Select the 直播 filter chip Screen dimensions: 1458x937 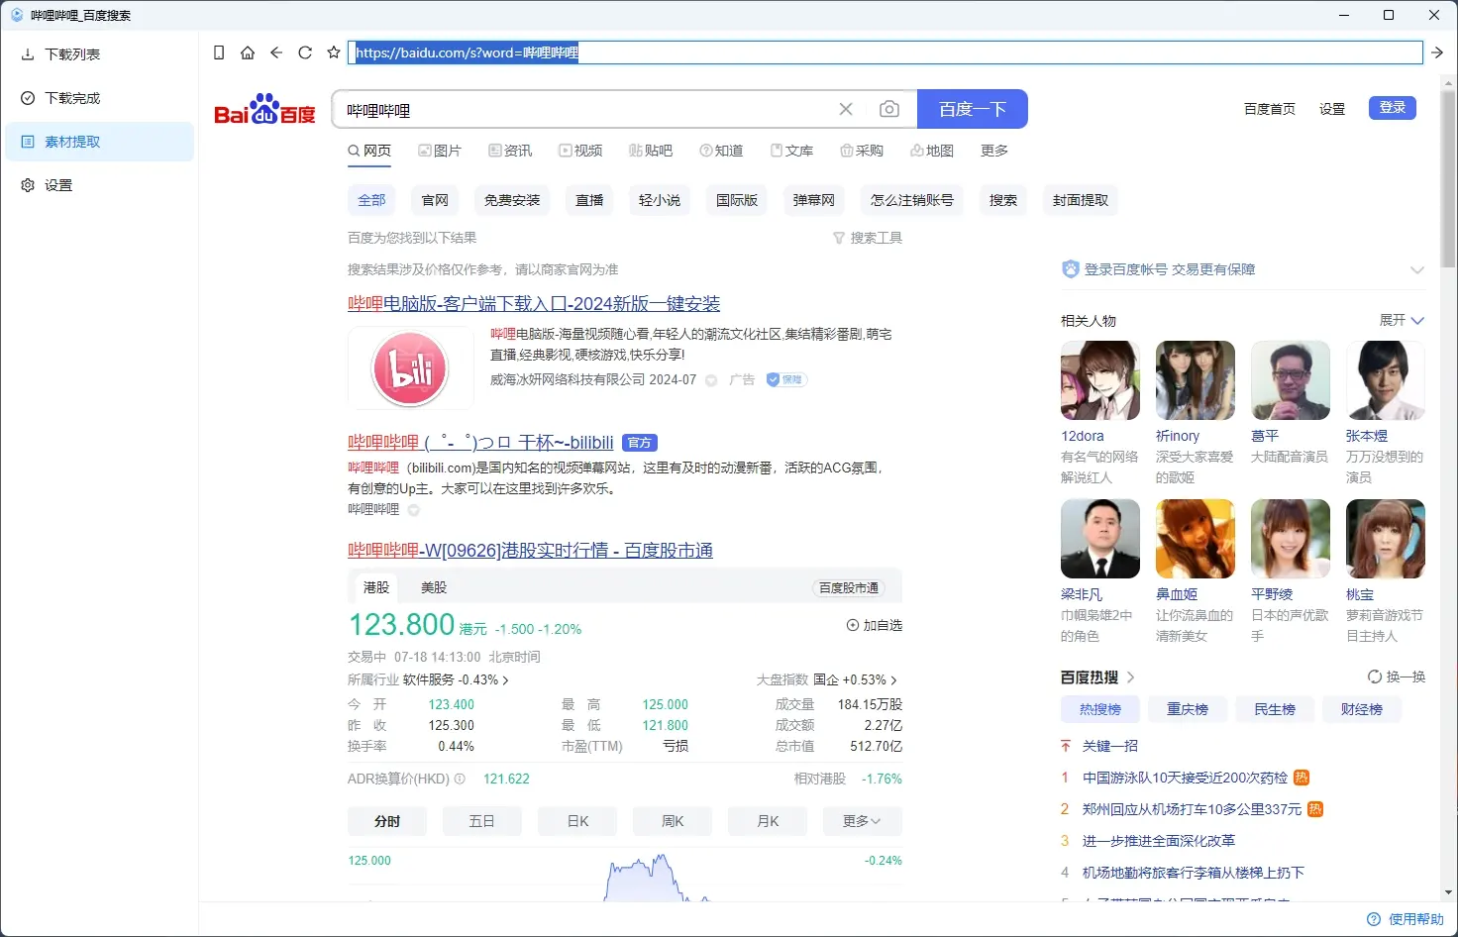pyautogui.click(x=589, y=200)
